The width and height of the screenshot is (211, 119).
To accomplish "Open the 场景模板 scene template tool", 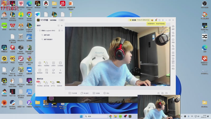I will [46, 64].
